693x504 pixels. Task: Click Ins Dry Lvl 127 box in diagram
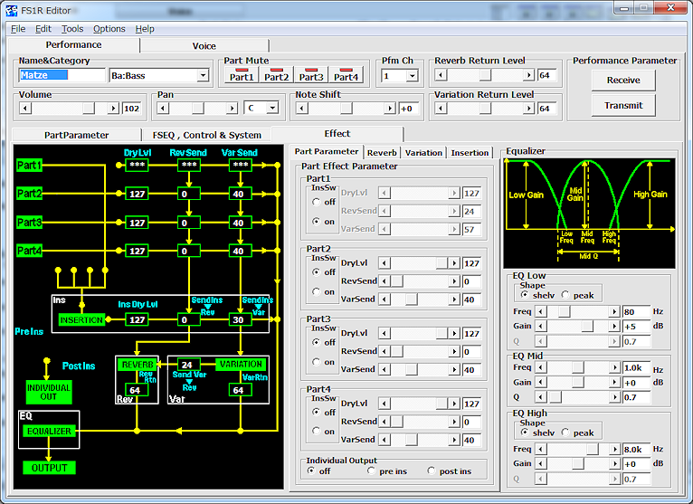(137, 319)
